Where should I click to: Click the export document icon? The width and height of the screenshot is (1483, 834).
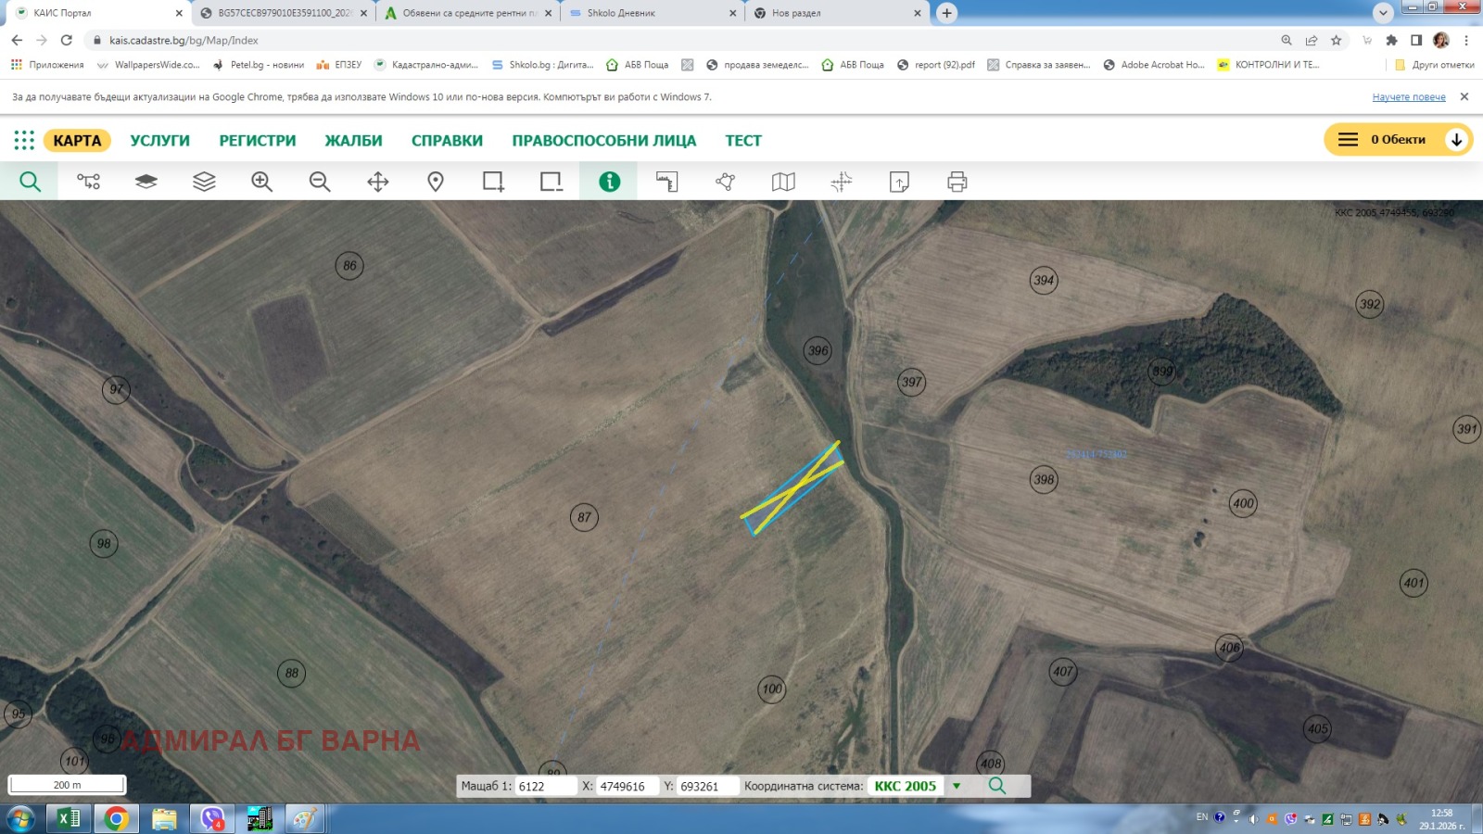coord(899,181)
